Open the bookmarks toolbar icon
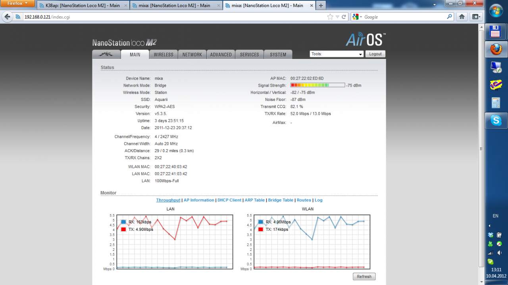 (x=475, y=17)
